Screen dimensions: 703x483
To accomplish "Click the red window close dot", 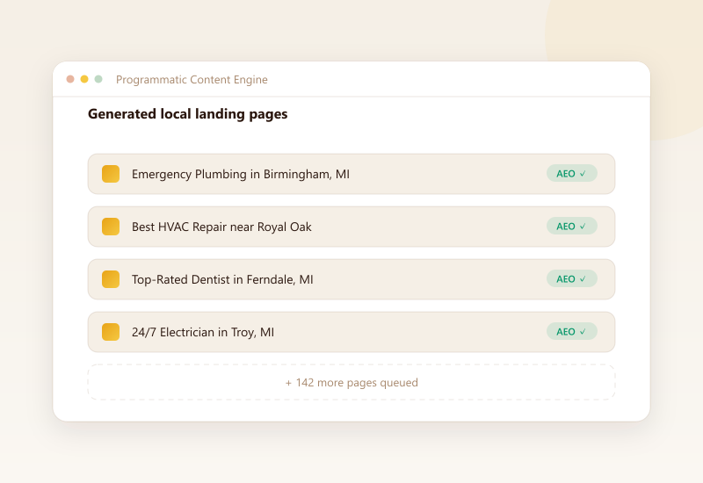I will point(70,79).
